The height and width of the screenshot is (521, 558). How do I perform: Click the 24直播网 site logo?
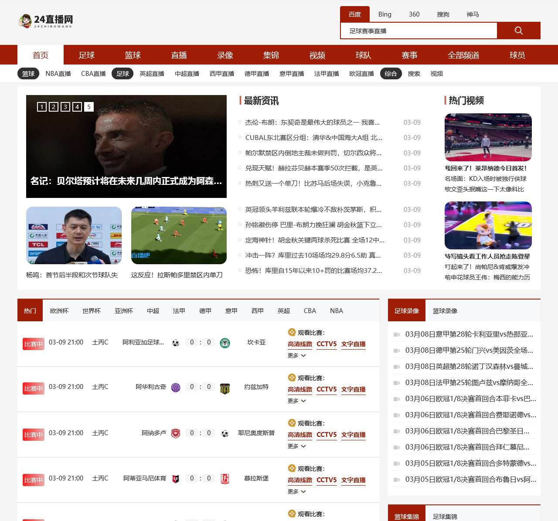(46, 20)
